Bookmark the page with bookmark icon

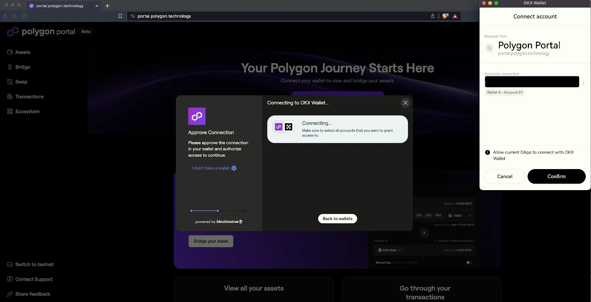120,16
